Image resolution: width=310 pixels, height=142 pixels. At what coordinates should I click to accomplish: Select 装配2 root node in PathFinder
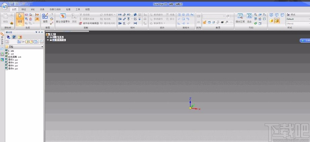click(x=51, y=34)
